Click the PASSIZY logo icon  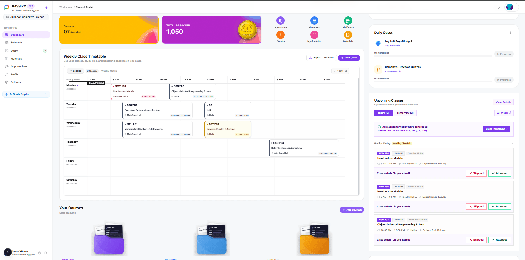[7, 8]
